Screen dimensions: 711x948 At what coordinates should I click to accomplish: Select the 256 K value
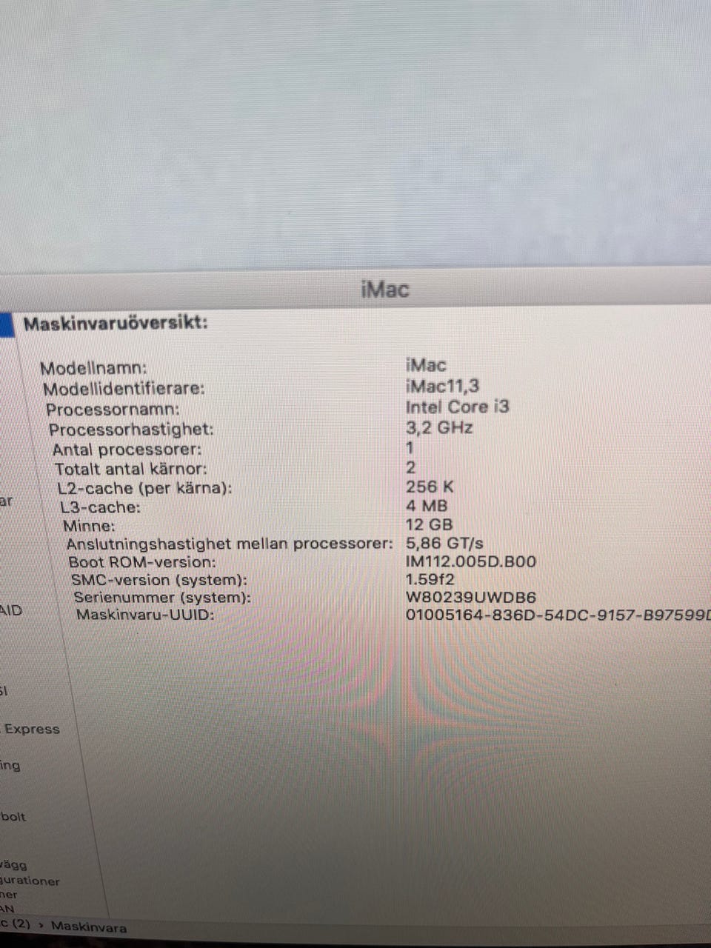click(430, 487)
